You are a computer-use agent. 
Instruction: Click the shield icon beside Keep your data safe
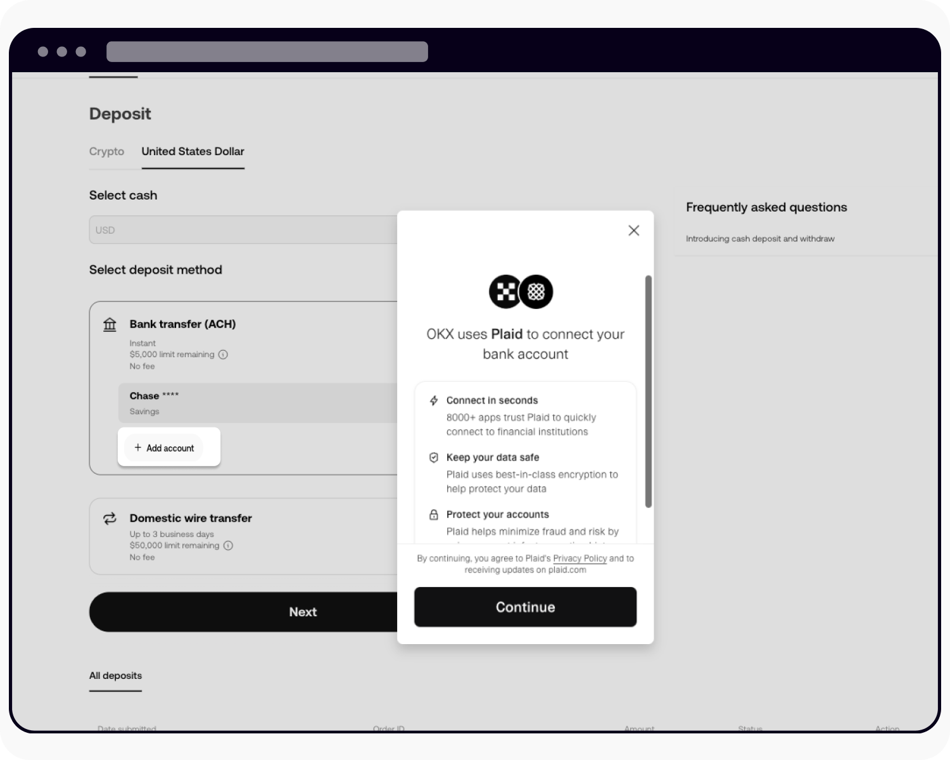[x=434, y=457]
